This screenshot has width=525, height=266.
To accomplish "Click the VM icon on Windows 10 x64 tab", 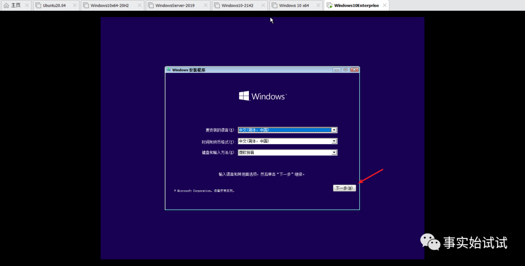I will coord(275,5).
